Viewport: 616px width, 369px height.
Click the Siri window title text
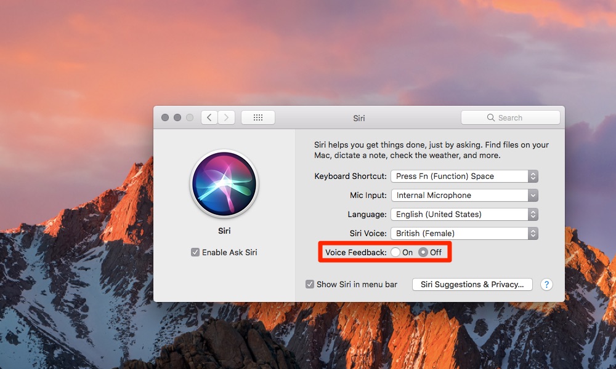359,118
